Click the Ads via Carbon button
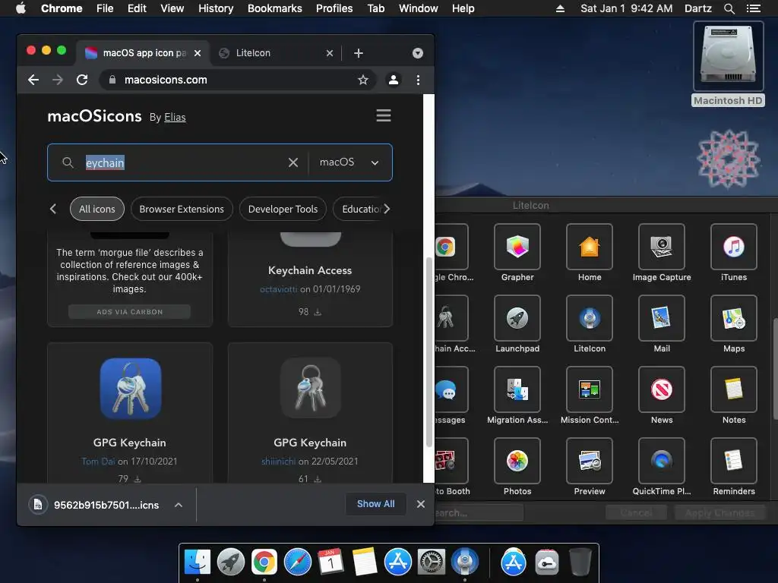Image resolution: width=778 pixels, height=583 pixels. point(129,312)
